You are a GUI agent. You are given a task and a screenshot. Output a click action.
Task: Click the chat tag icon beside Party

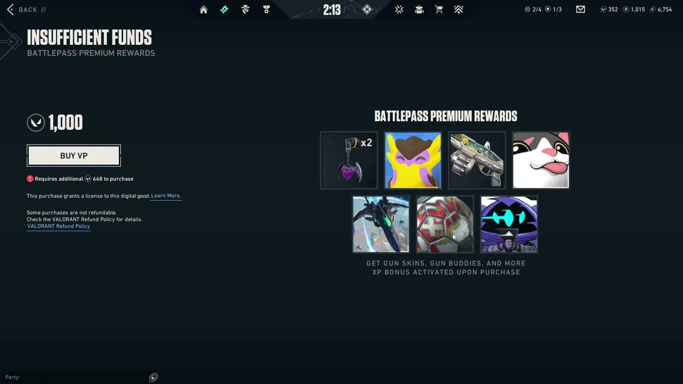(153, 378)
